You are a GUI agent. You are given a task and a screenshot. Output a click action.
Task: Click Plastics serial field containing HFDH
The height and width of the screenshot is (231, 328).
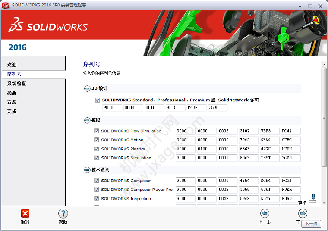tap(291, 149)
